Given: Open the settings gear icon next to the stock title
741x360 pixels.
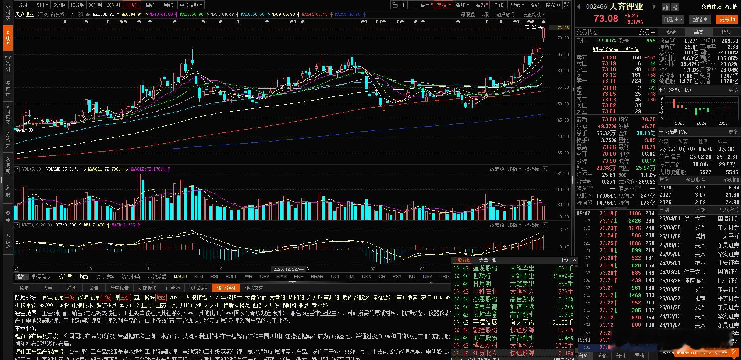Looking at the screenshot, I should (80, 14).
